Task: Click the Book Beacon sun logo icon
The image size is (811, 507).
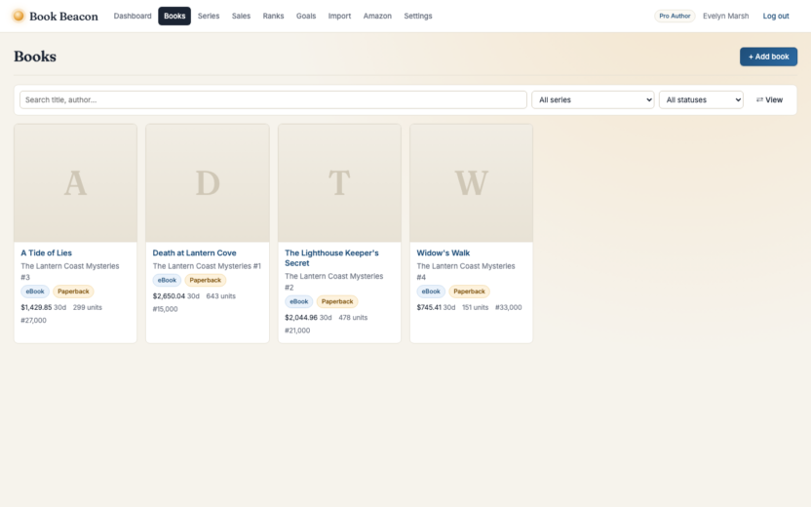Action: 19,16
